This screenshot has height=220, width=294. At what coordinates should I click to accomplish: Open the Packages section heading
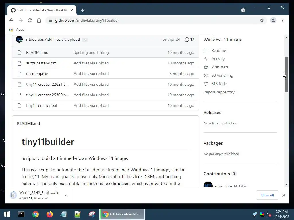click(x=213, y=143)
